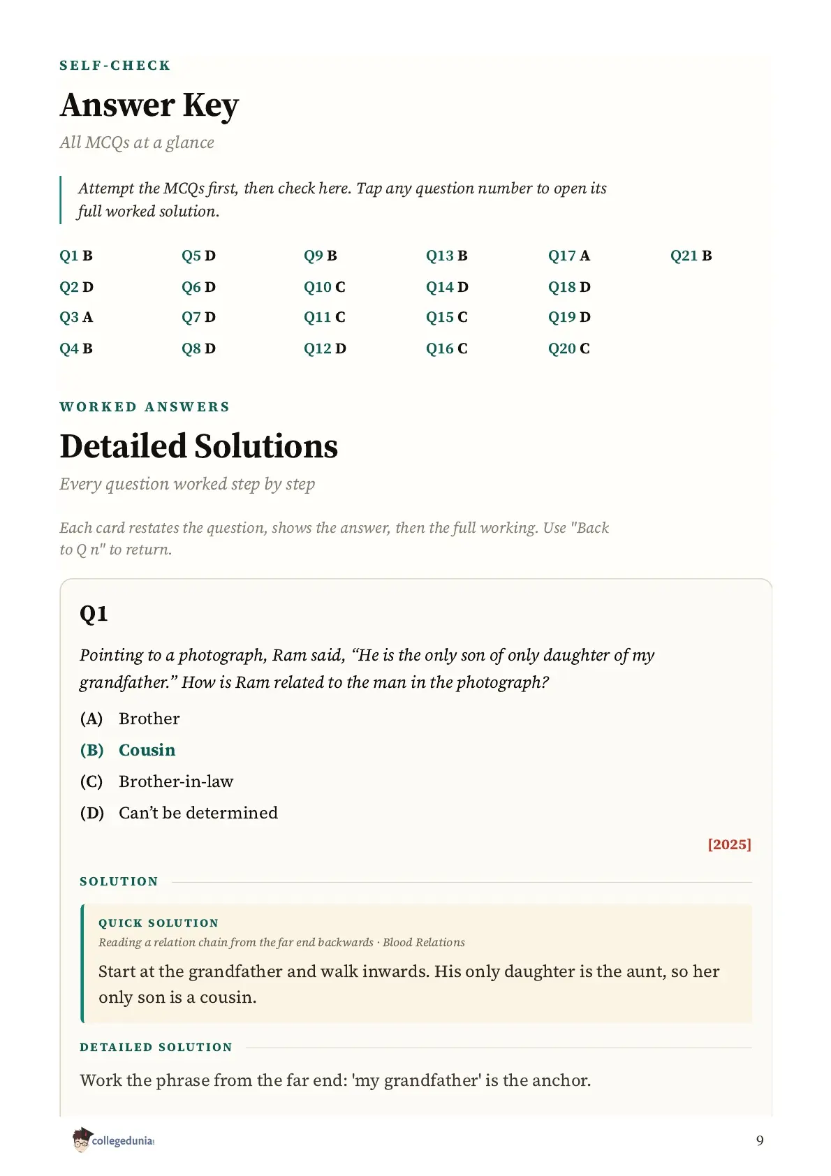Open the Q17 answer link

point(569,256)
